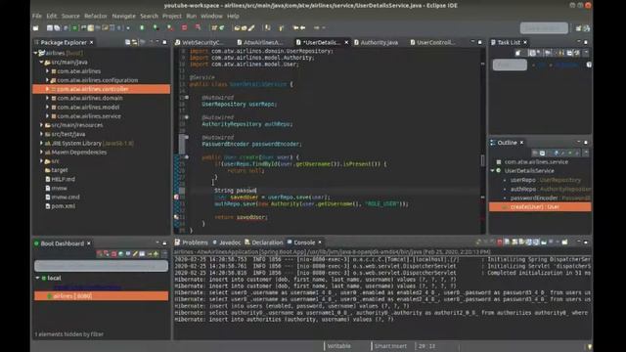Switch to the Java perspective icon

[x=587, y=28]
